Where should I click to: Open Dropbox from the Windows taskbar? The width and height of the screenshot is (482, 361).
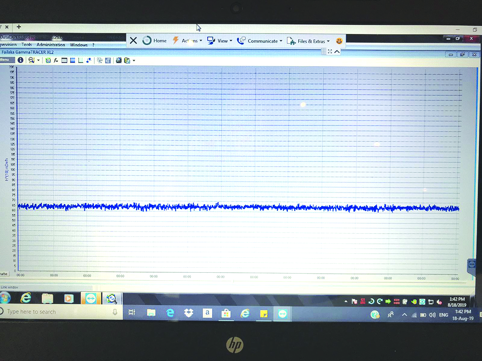pos(188,313)
